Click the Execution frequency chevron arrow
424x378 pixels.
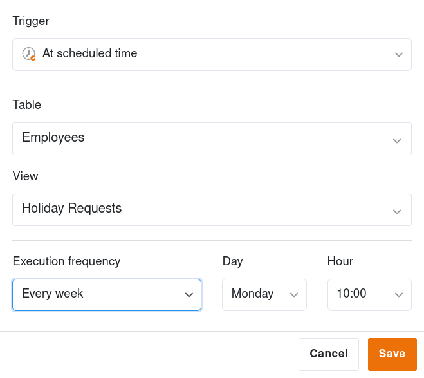(189, 295)
